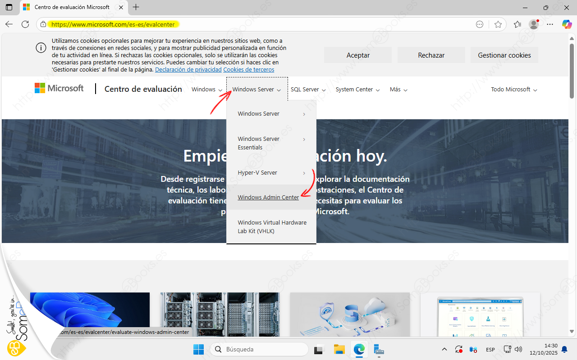The image size is (577, 360).
Task: Open the tab actions menu icon
Action: pyautogui.click(x=9, y=7)
